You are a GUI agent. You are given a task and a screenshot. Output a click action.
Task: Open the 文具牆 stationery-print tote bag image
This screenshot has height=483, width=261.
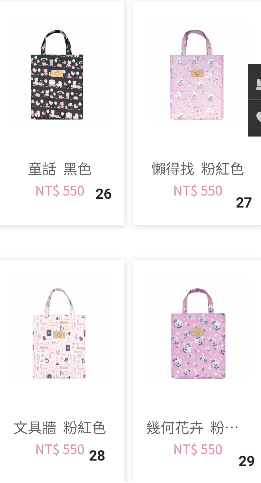(59, 333)
